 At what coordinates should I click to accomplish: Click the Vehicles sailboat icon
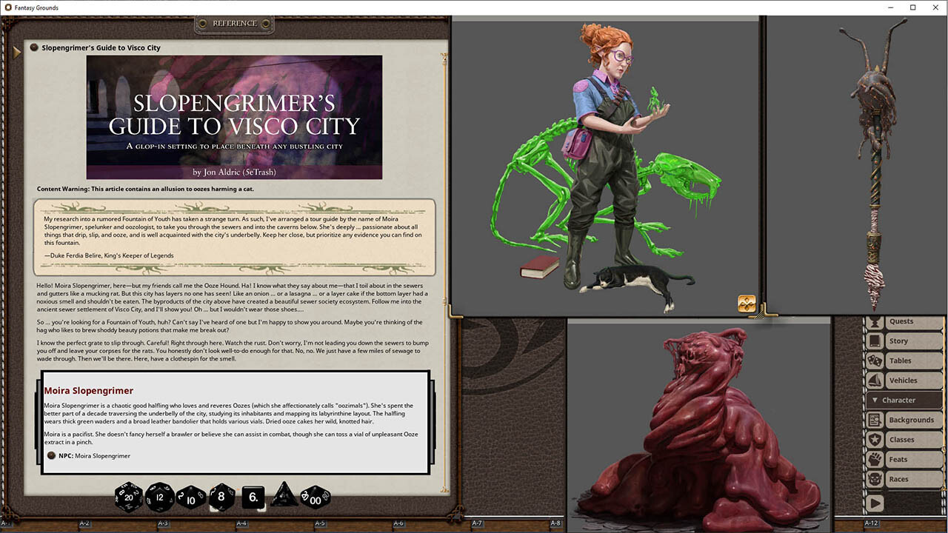tap(875, 381)
